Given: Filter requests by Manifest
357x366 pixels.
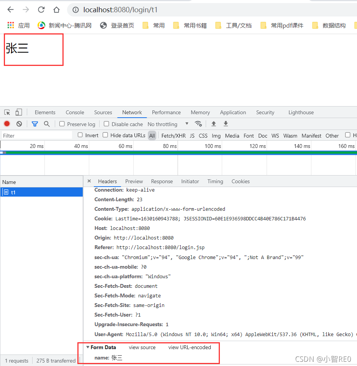Looking at the screenshot, I should tap(311, 136).
